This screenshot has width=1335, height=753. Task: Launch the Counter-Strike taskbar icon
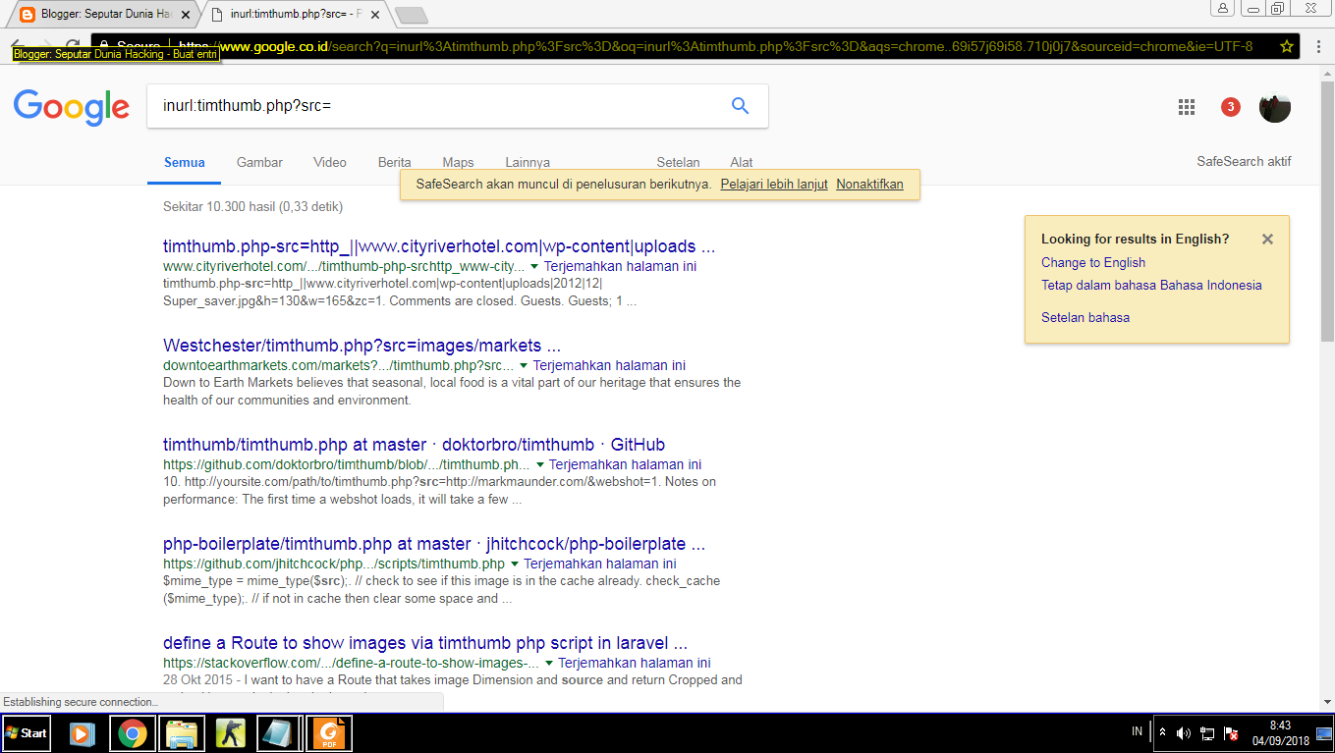[x=231, y=733]
